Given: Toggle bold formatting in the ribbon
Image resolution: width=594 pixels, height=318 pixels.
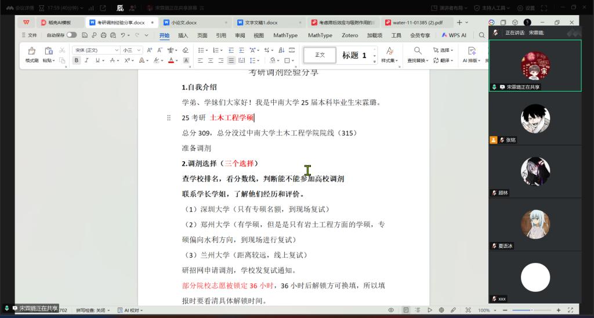Looking at the screenshot, I should 76,60.
